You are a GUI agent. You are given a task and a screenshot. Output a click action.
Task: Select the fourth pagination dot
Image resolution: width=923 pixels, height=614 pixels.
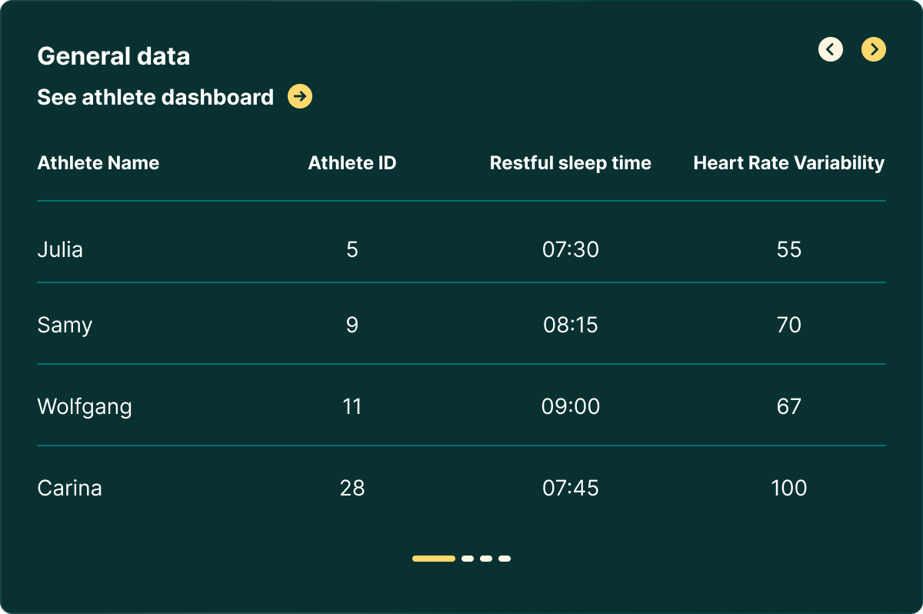[x=504, y=559]
